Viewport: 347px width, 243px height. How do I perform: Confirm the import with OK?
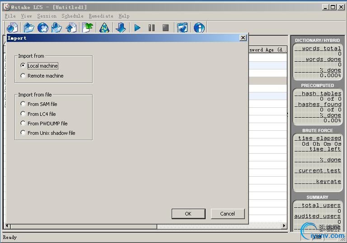[188, 214]
